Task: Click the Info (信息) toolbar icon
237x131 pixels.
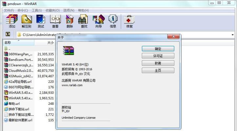Action: pos(113,19)
